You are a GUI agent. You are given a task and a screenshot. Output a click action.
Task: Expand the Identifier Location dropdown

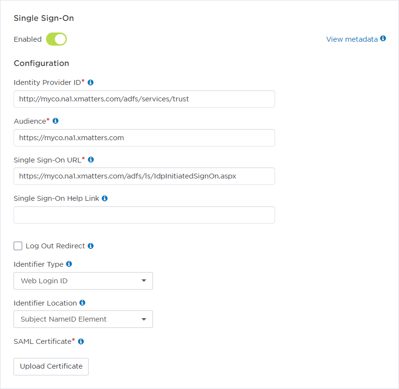[x=83, y=319]
